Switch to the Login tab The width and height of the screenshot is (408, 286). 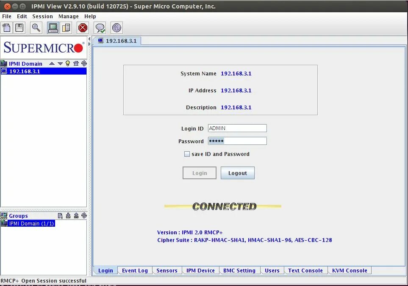tap(105, 270)
